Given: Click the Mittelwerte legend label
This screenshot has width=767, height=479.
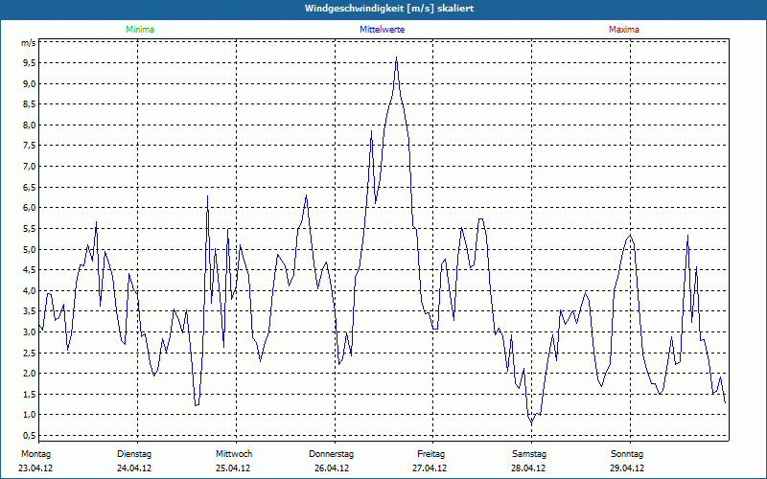Looking at the screenshot, I should click(382, 30).
